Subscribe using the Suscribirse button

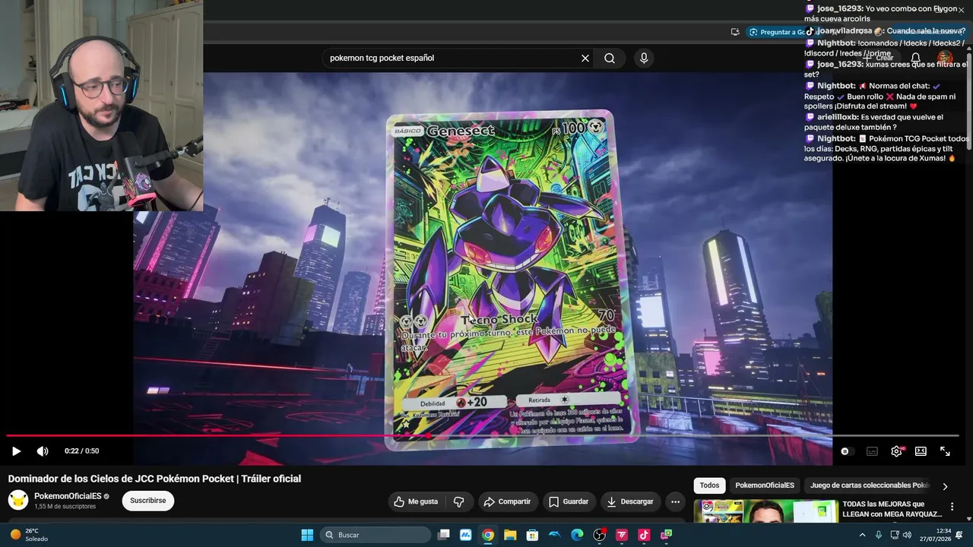148,501
